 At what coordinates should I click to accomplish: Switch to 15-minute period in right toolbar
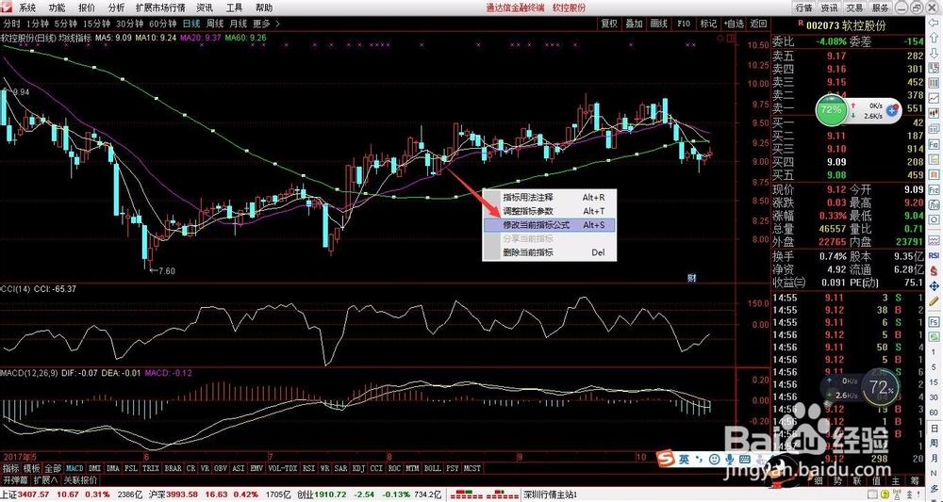(x=934, y=382)
